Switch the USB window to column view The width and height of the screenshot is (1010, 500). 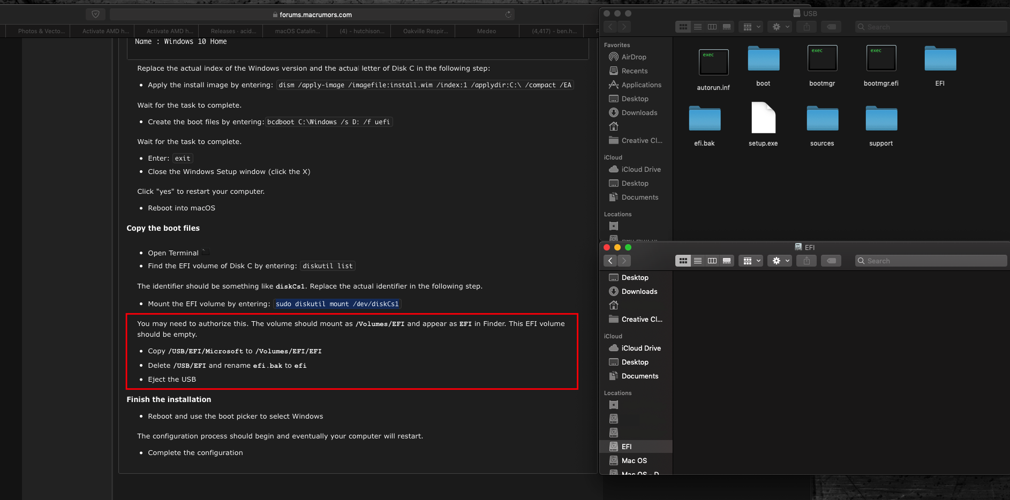(712, 27)
